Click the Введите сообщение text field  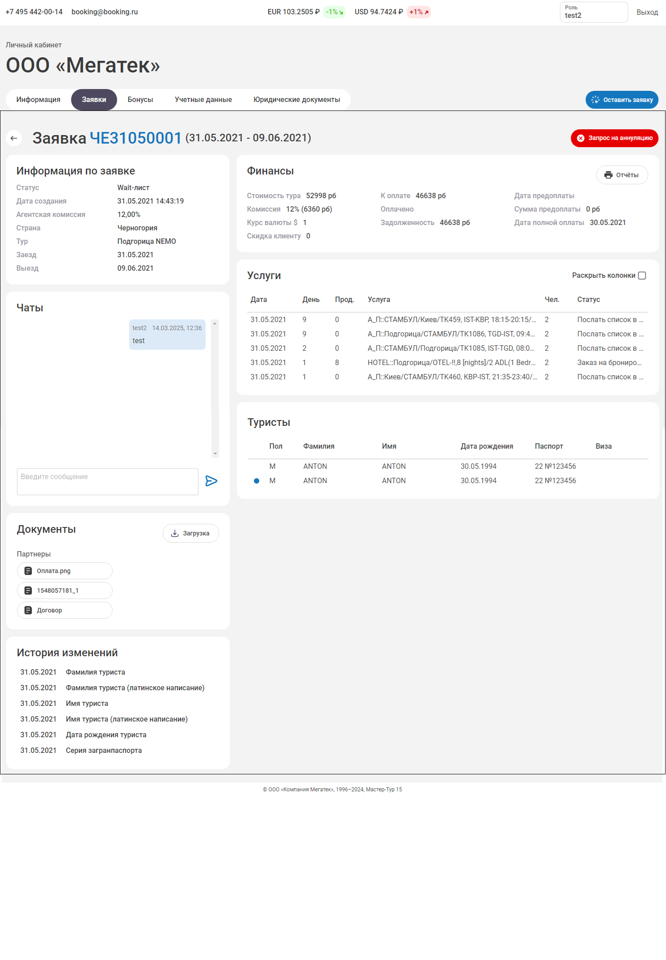tap(107, 481)
